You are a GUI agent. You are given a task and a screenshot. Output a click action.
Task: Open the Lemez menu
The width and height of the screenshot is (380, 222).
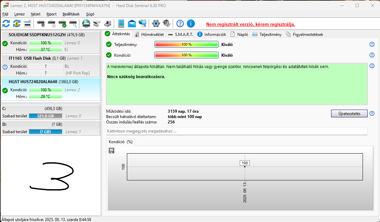[19, 14]
